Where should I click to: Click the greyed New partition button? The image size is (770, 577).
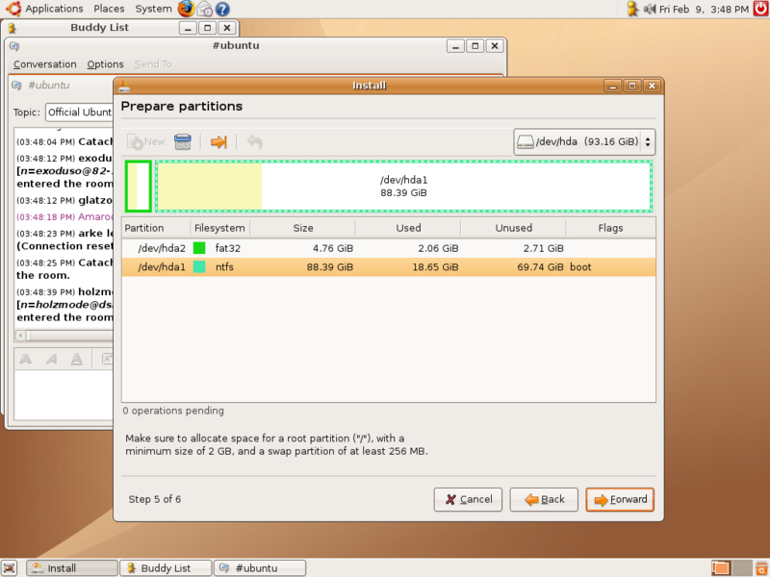pos(146,141)
